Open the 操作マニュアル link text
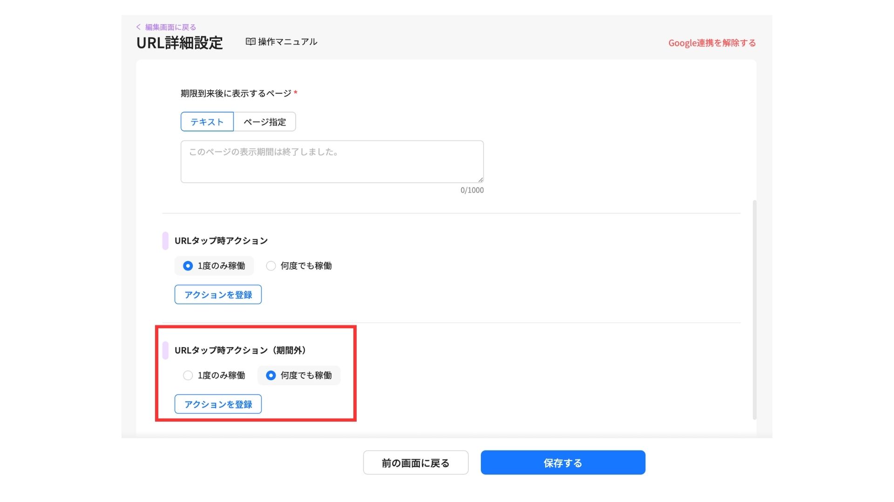 point(287,42)
